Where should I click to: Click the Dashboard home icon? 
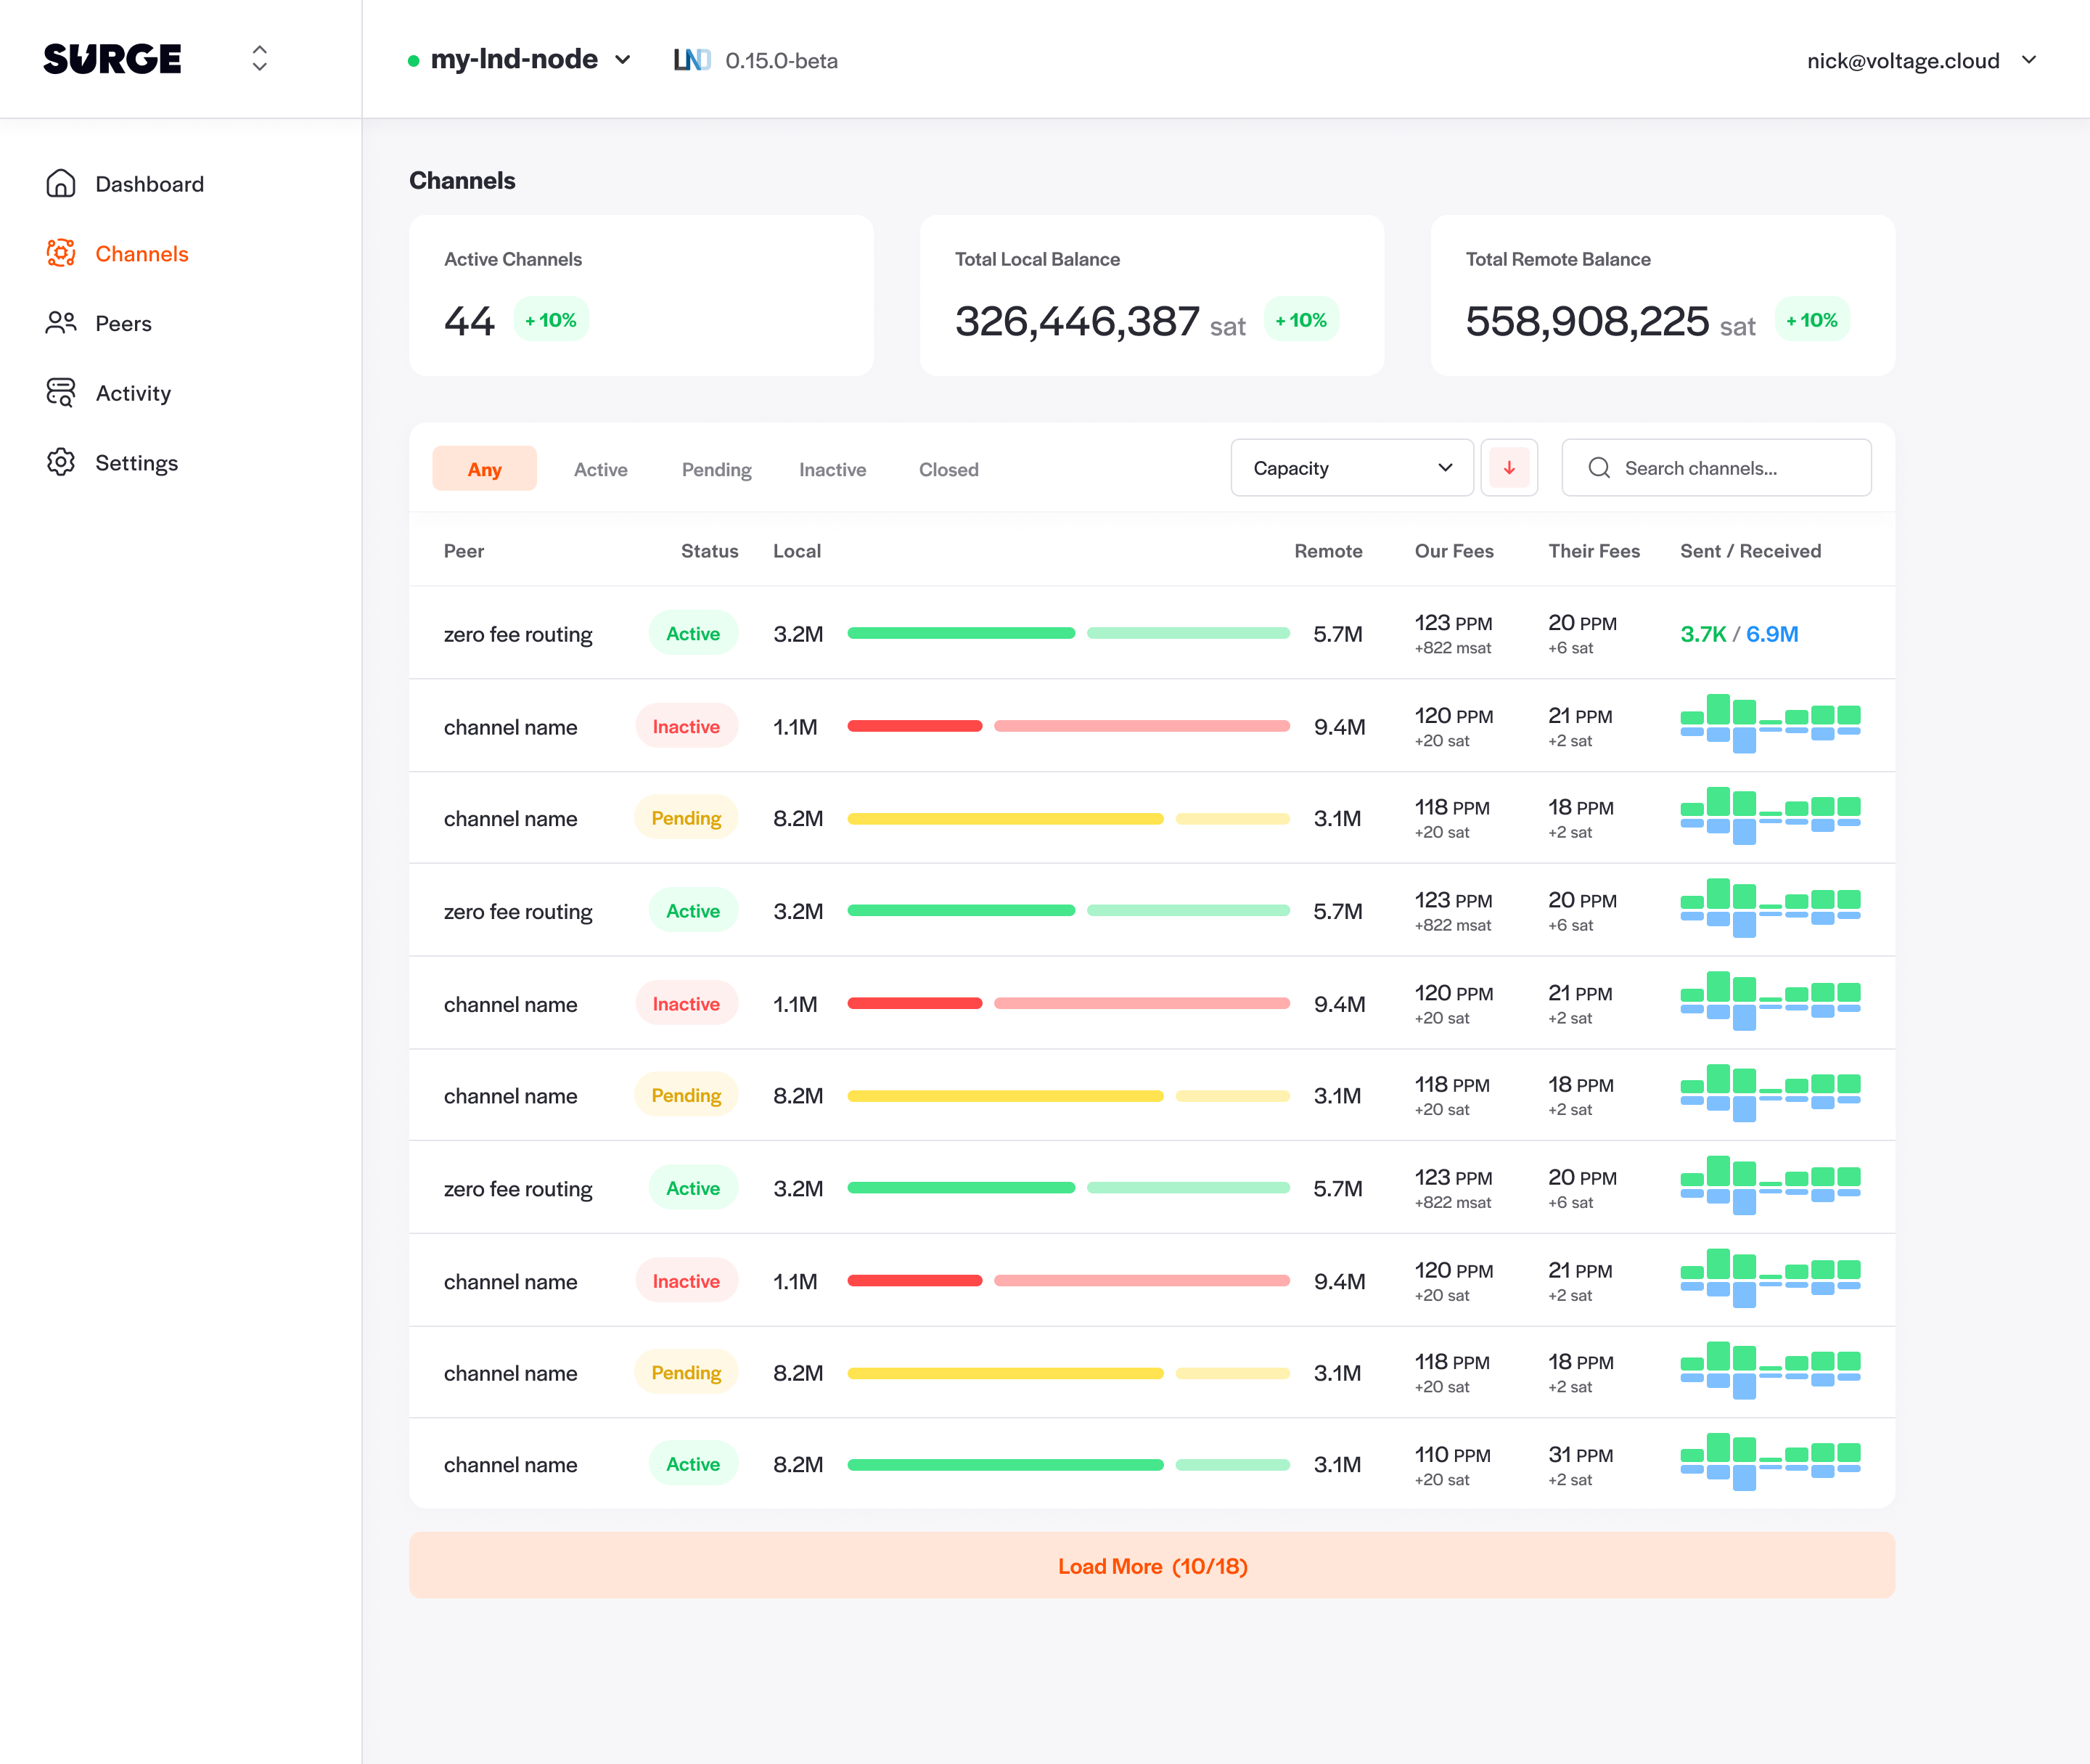click(61, 184)
